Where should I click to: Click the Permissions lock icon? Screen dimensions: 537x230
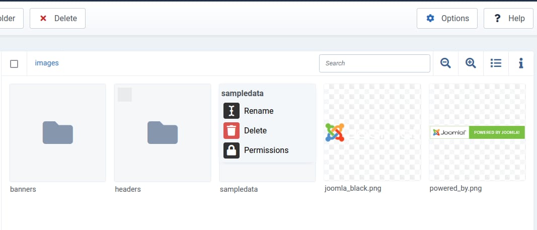pyautogui.click(x=232, y=150)
